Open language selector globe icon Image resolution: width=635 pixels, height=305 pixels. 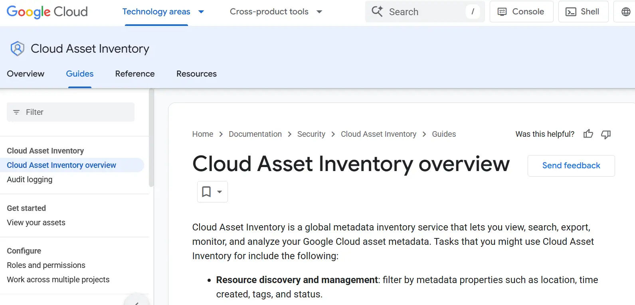point(626,12)
